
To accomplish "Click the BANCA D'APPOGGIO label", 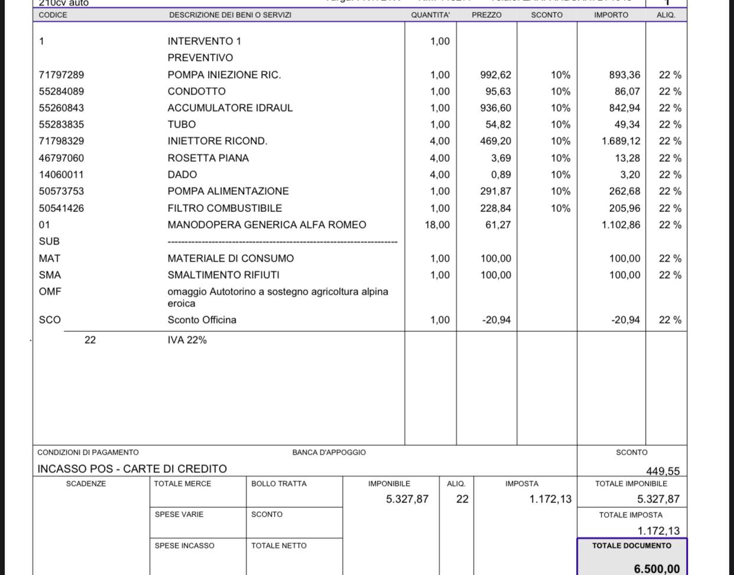I will coord(329,452).
